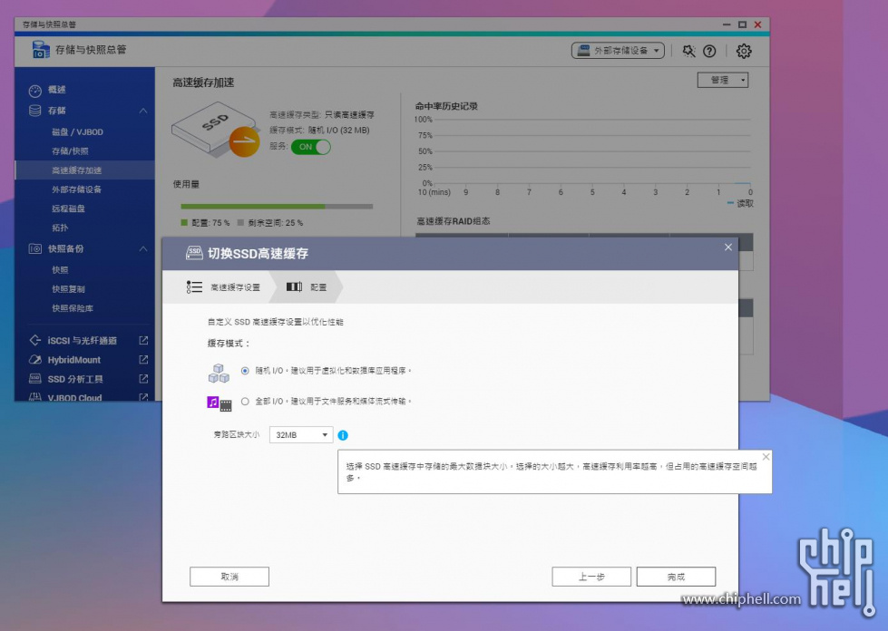888x631 pixels.
Task: Click the 高速缓存RAID组态 heading
Action: point(453,220)
